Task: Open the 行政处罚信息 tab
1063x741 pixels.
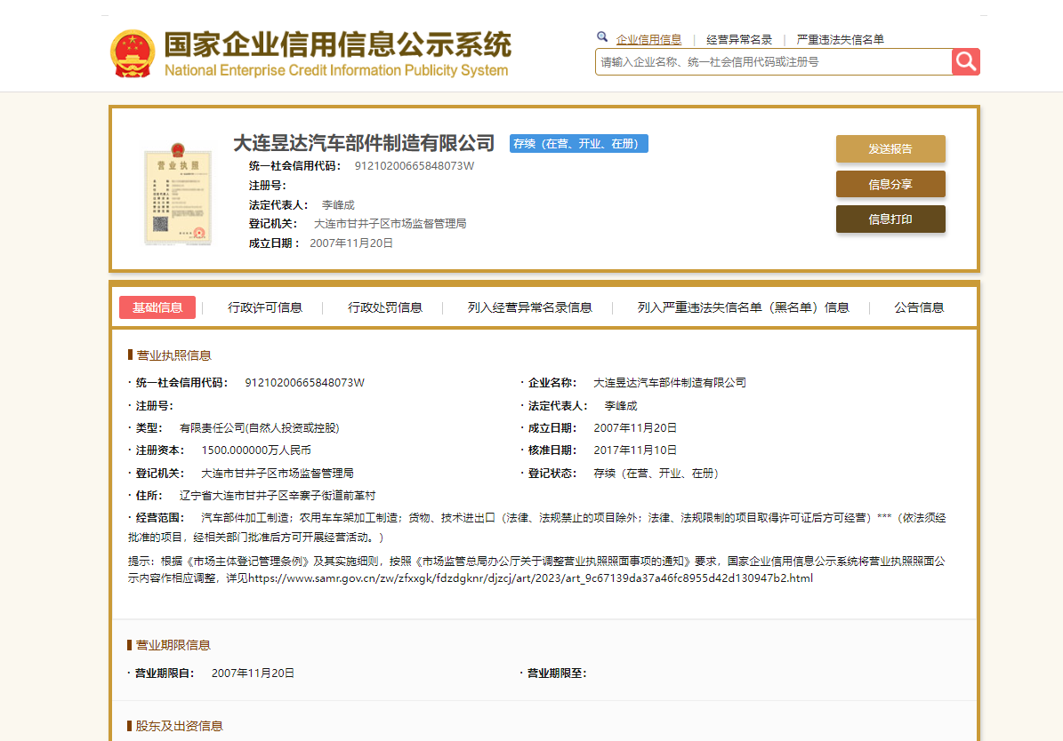Action: (x=385, y=307)
